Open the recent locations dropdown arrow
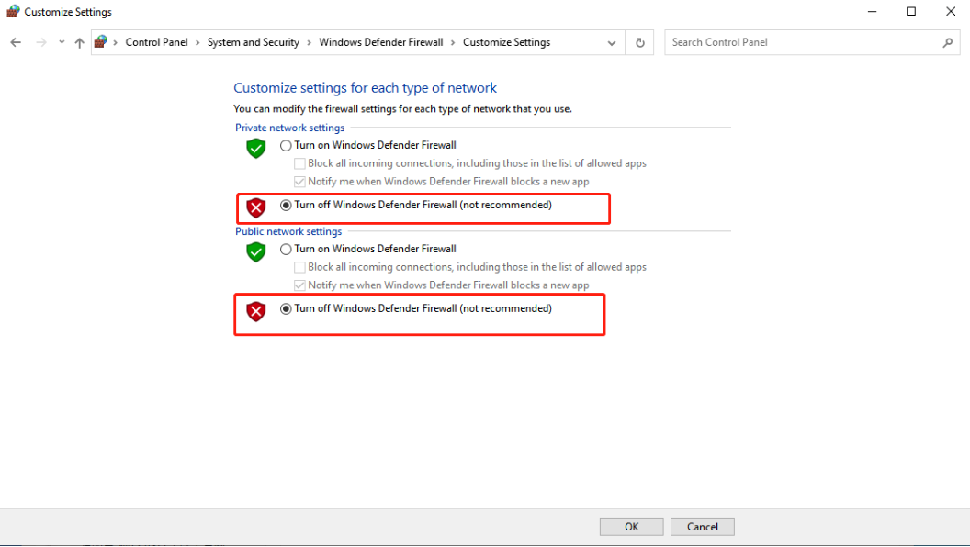This screenshot has width=970, height=547. [62, 42]
